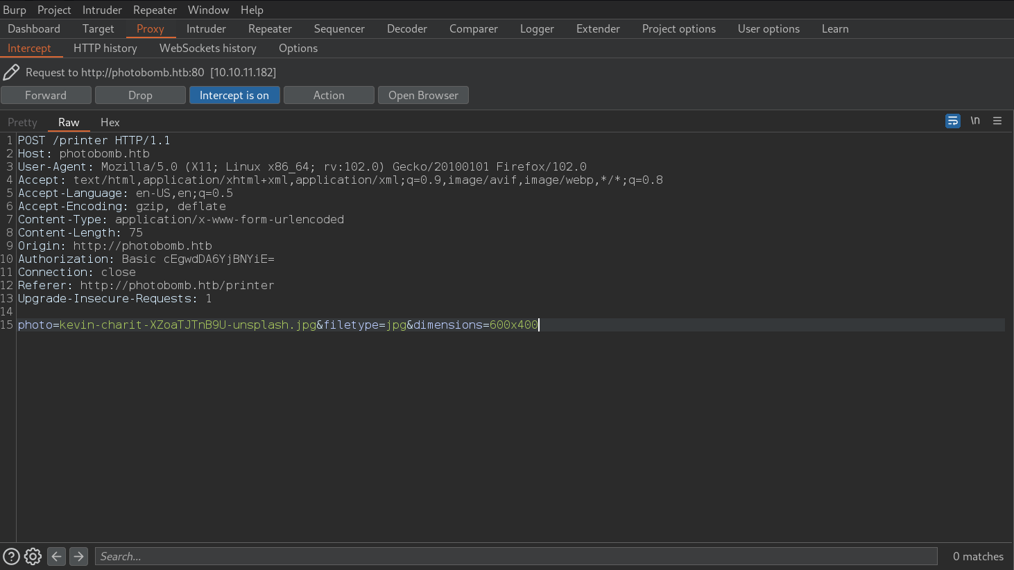Toggle the Intercept is on button
This screenshot has height=570, width=1014.
pyautogui.click(x=234, y=95)
